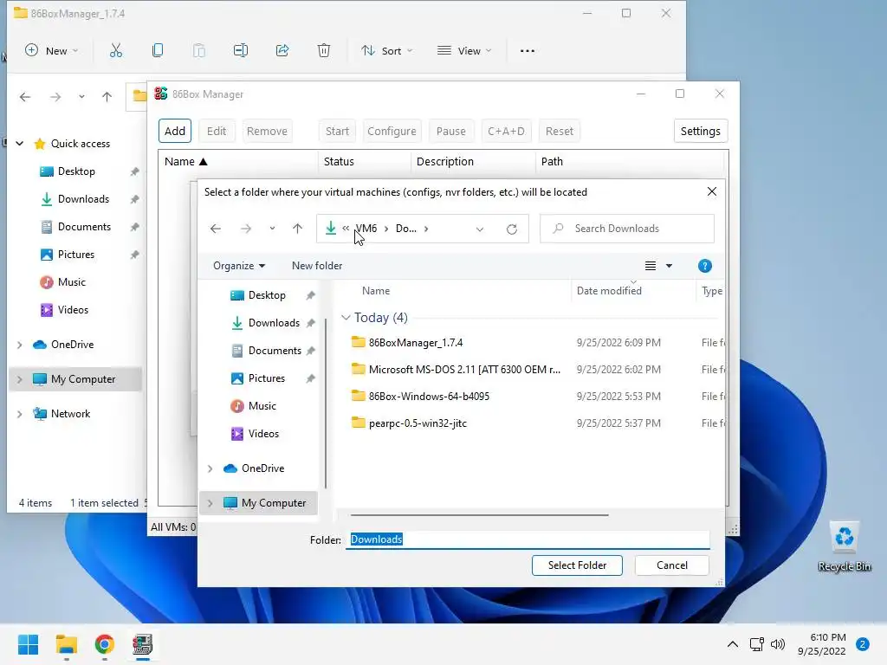Click the folder dialog sidebar scrollbar
Viewport: 887px width, 665px height.
click(326, 404)
